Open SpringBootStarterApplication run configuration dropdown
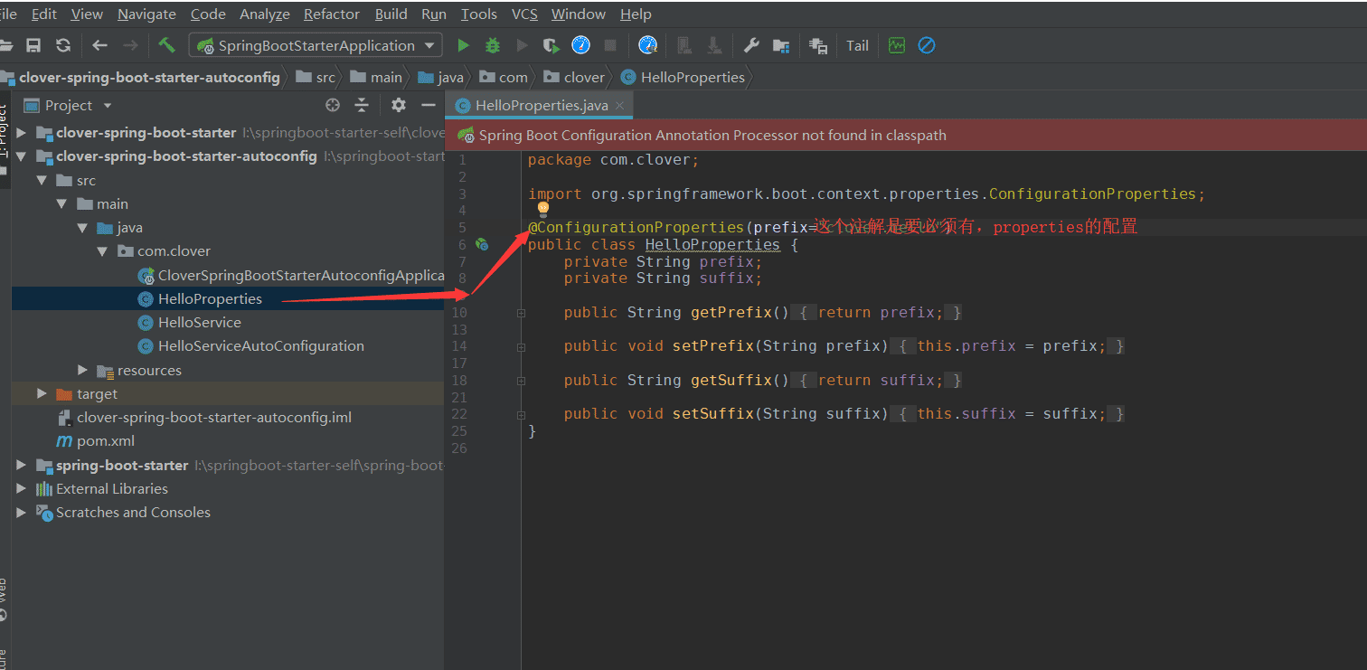 (316, 45)
